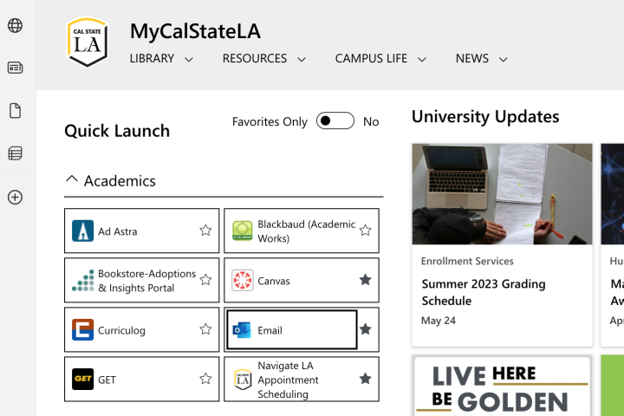Unfavorite Canvas using its filled star
This screenshot has height=416, width=624.
365,279
